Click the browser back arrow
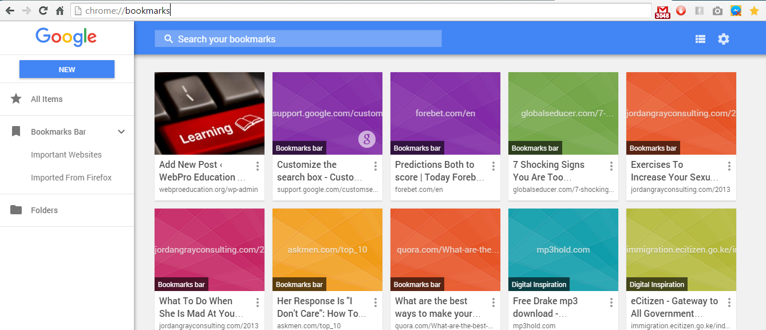Screen dimensions: 766x330 tap(10, 11)
